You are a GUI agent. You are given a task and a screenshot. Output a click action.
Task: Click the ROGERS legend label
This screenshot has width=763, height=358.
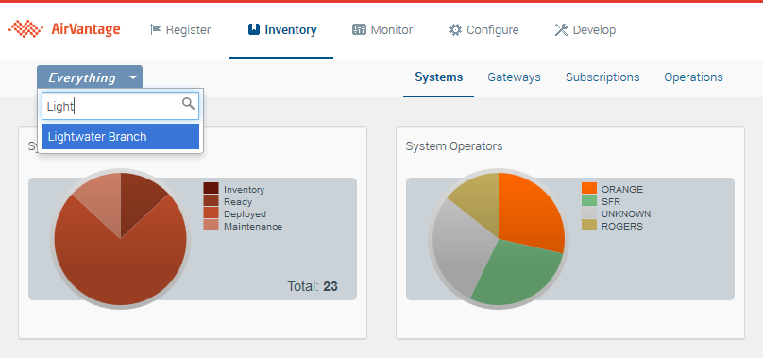point(622,226)
